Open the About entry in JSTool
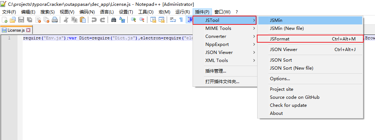 pyautogui.click(x=310, y=113)
